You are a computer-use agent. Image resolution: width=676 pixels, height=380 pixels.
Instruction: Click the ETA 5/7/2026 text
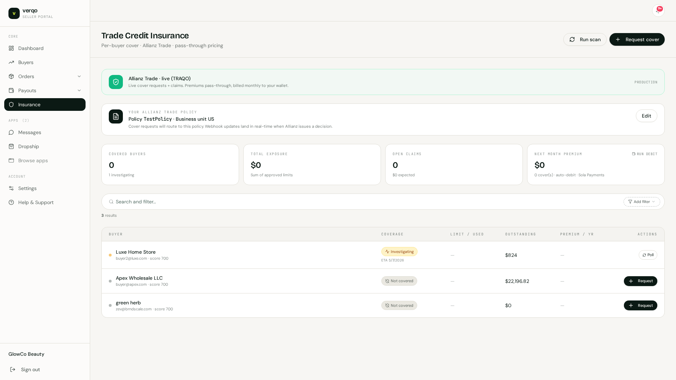coord(393,260)
